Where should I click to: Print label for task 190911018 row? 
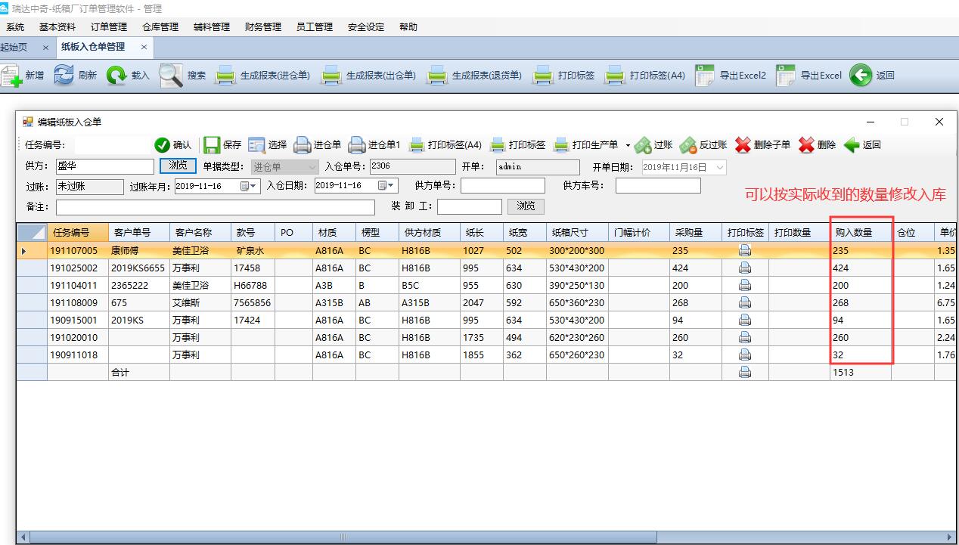click(745, 355)
